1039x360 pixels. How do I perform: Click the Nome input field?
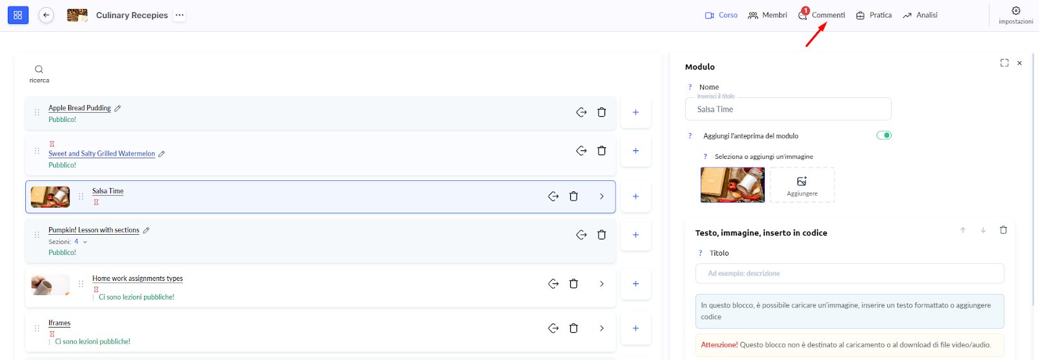[x=788, y=110]
